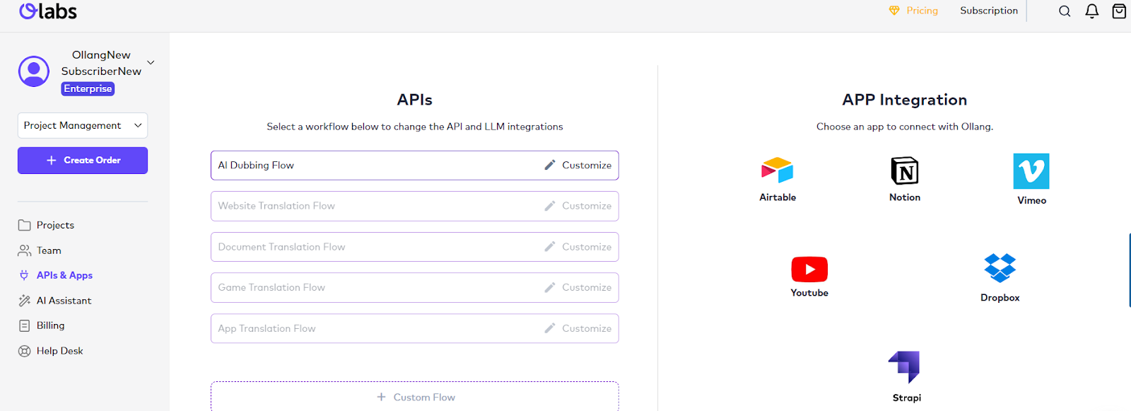
Task: Navigate to the Billing page
Action: point(50,325)
